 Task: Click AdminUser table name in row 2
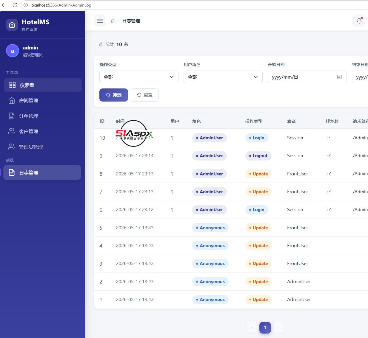(x=299, y=282)
